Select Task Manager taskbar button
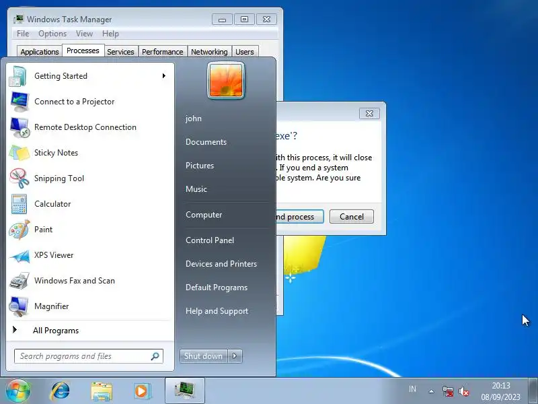Image resolution: width=538 pixels, height=404 pixels. coord(184,391)
